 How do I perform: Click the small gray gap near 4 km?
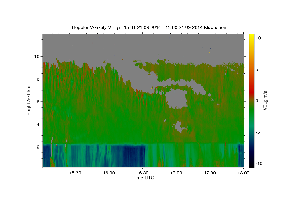tap(178, 126)
